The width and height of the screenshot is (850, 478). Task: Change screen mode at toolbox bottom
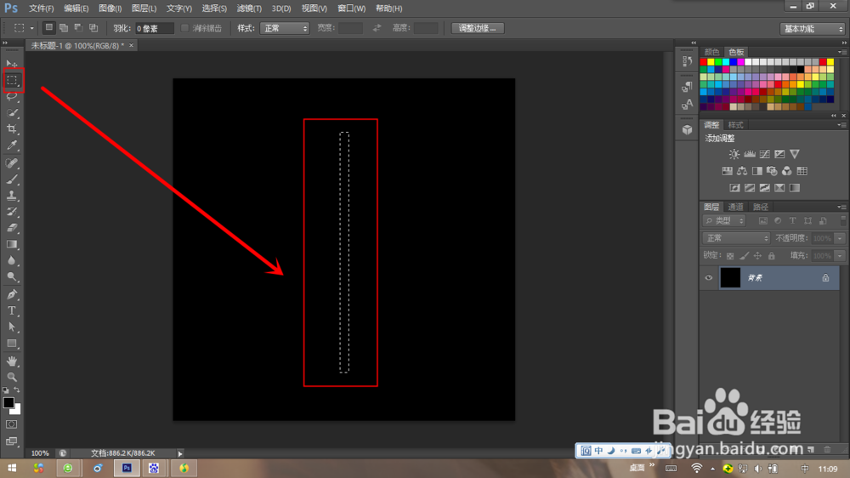[11, 441]
